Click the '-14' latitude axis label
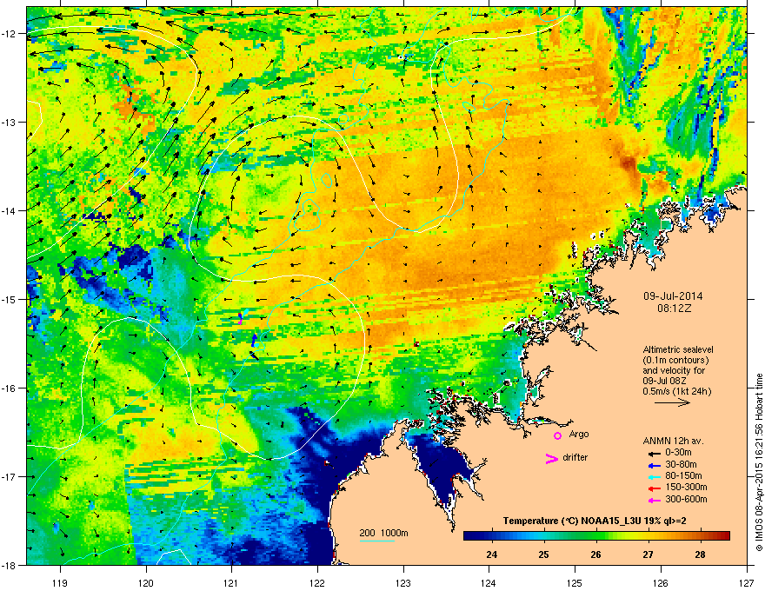This screenshot has width=765, height=591. [9, 211]
